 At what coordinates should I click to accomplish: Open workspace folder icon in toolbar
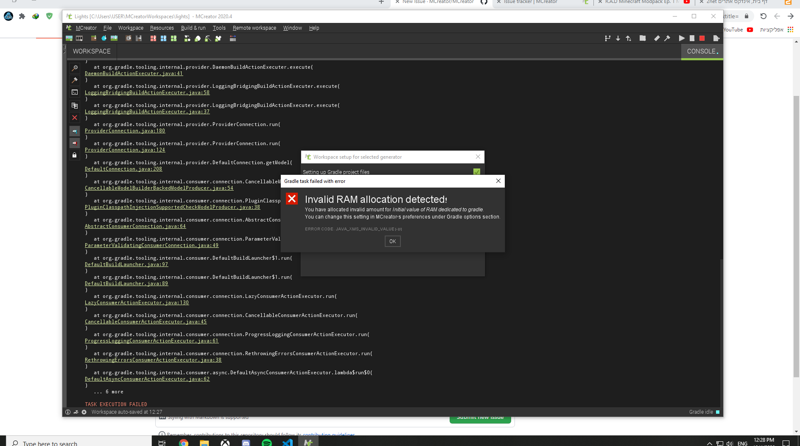[x=643, y=38]
